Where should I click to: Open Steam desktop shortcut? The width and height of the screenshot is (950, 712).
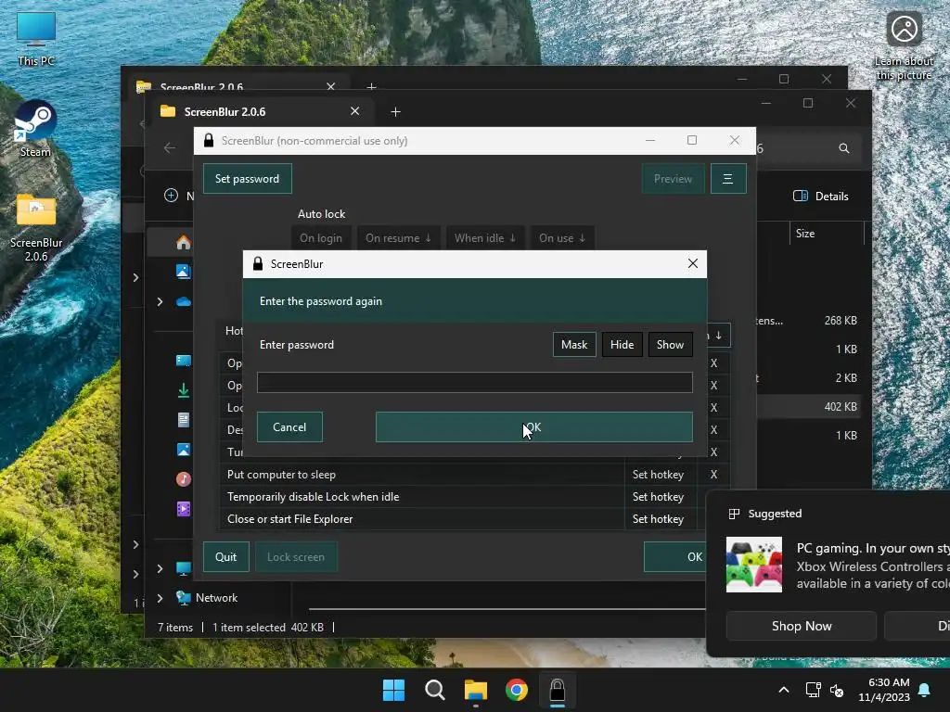[36, 130]
